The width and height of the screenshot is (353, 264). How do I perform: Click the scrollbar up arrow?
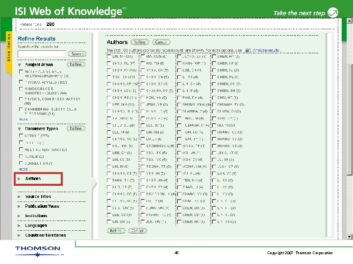click(349, 21)
